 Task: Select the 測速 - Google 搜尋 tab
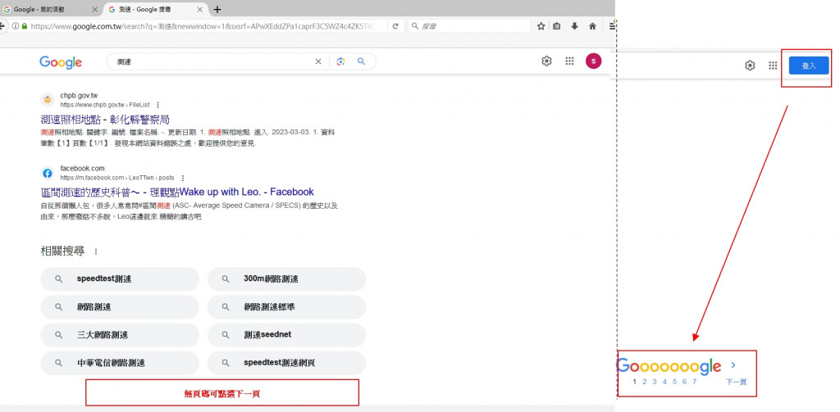(155, 9)
